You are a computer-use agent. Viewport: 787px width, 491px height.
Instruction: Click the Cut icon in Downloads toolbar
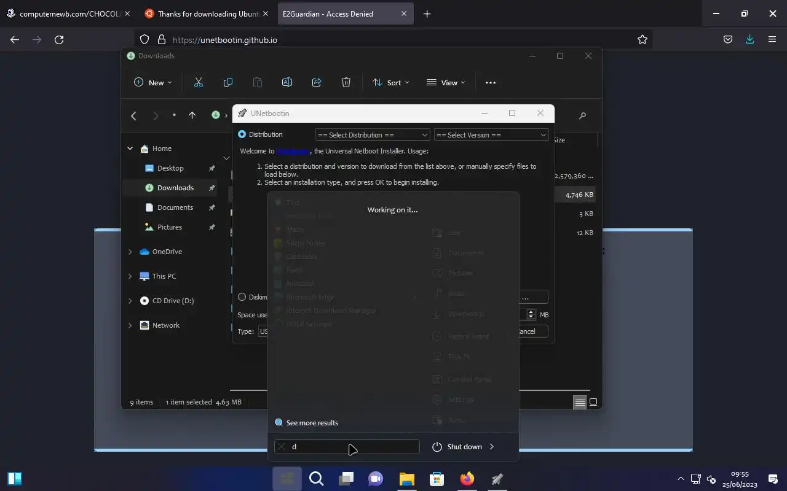(x=198, y=82)
